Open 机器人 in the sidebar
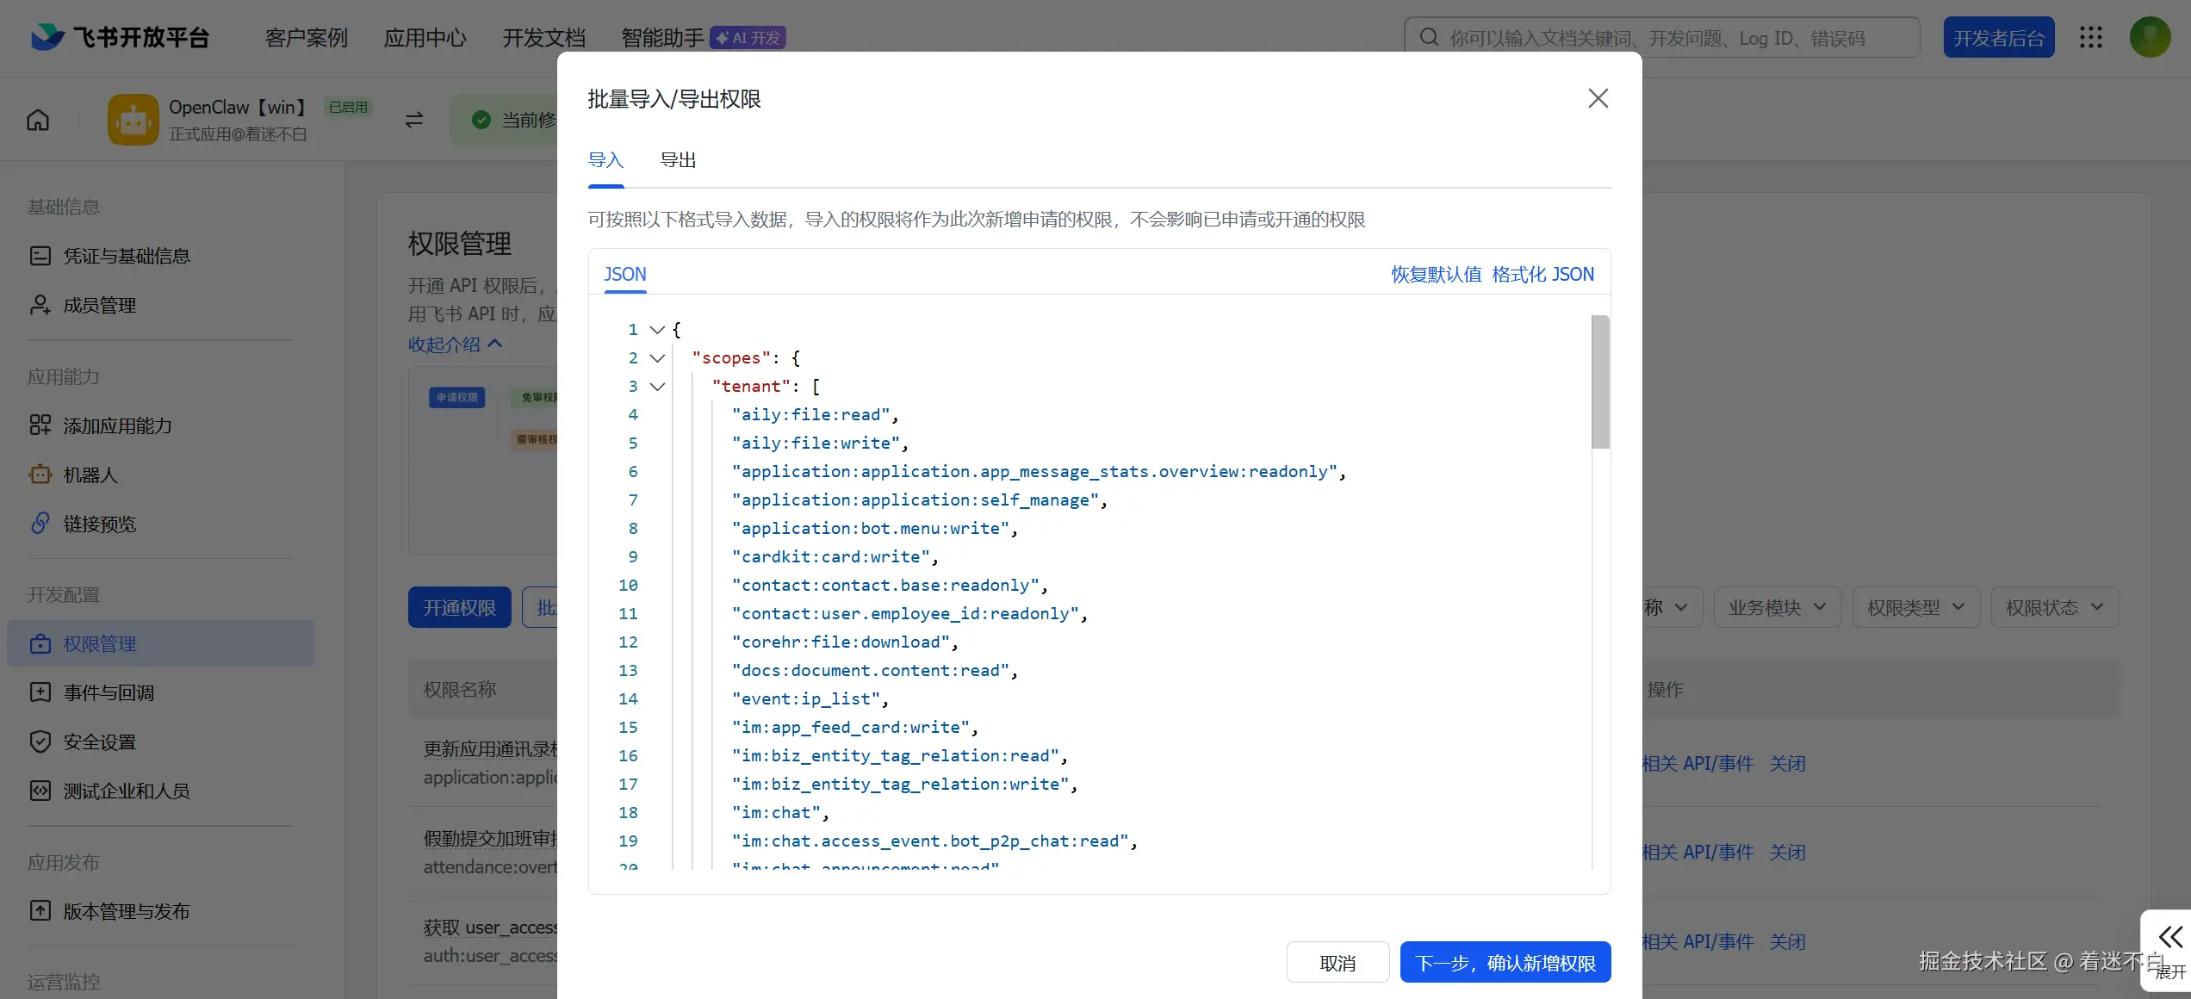Image resolution: width=2191 pixels, height=999 pixels. 90,475
